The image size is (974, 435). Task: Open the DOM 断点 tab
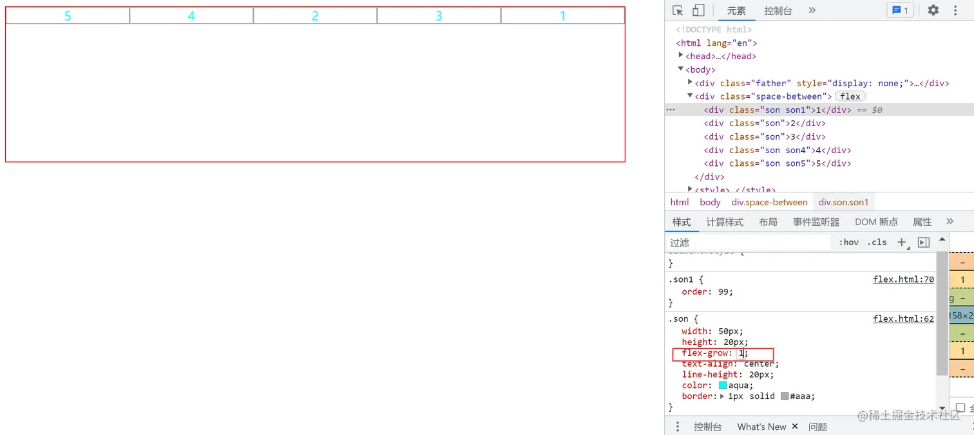[876, 222]
